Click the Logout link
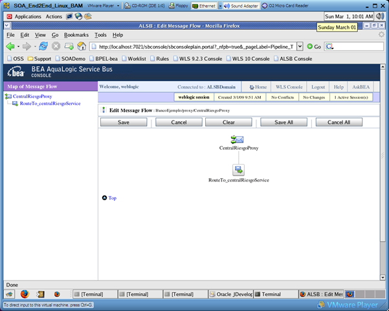 point(318,87)
